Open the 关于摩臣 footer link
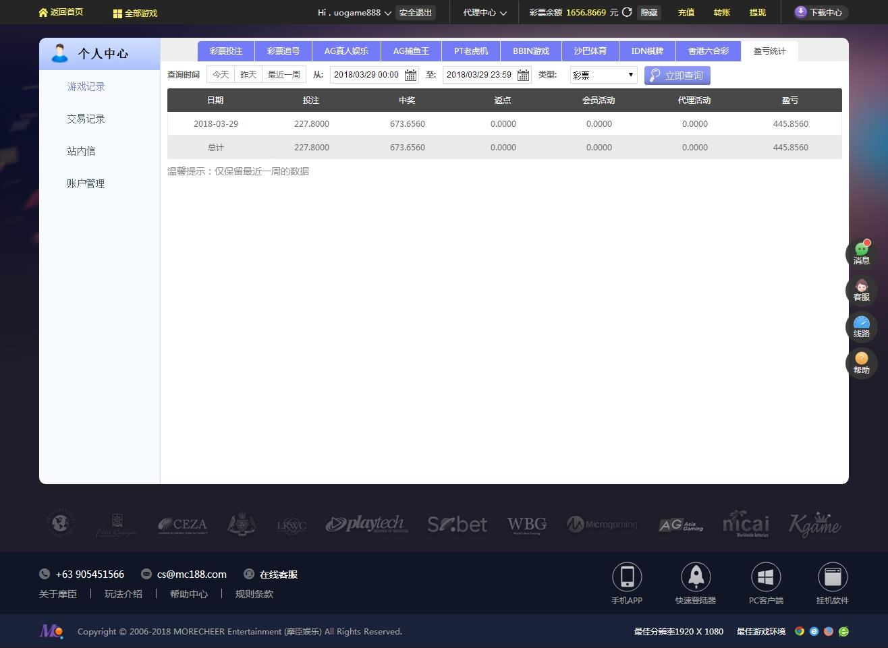This screenshot has height=648, width=888. click(x=58, y=594)
